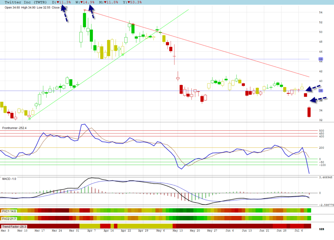The height and width of the screenshot is (240, 334).
Task: Click the "Jun 28" date label
Action: click(281, 231)
